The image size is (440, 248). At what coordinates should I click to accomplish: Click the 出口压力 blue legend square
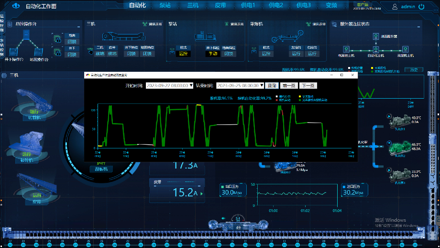(222, 186)
